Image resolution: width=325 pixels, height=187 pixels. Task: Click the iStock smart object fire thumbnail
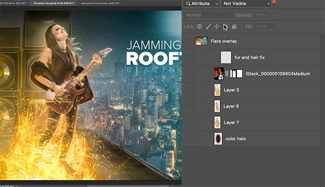point(219,74)
